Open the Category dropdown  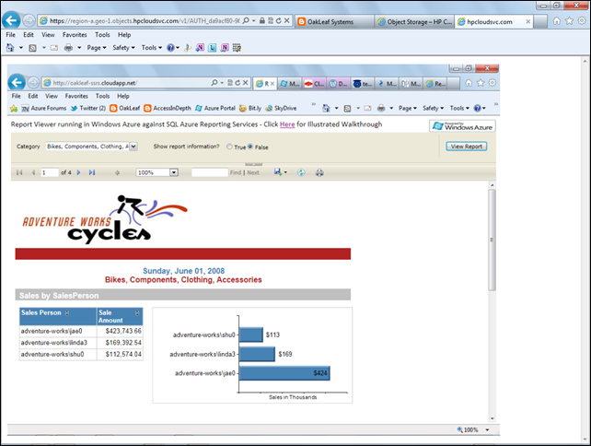pos(134,147)
